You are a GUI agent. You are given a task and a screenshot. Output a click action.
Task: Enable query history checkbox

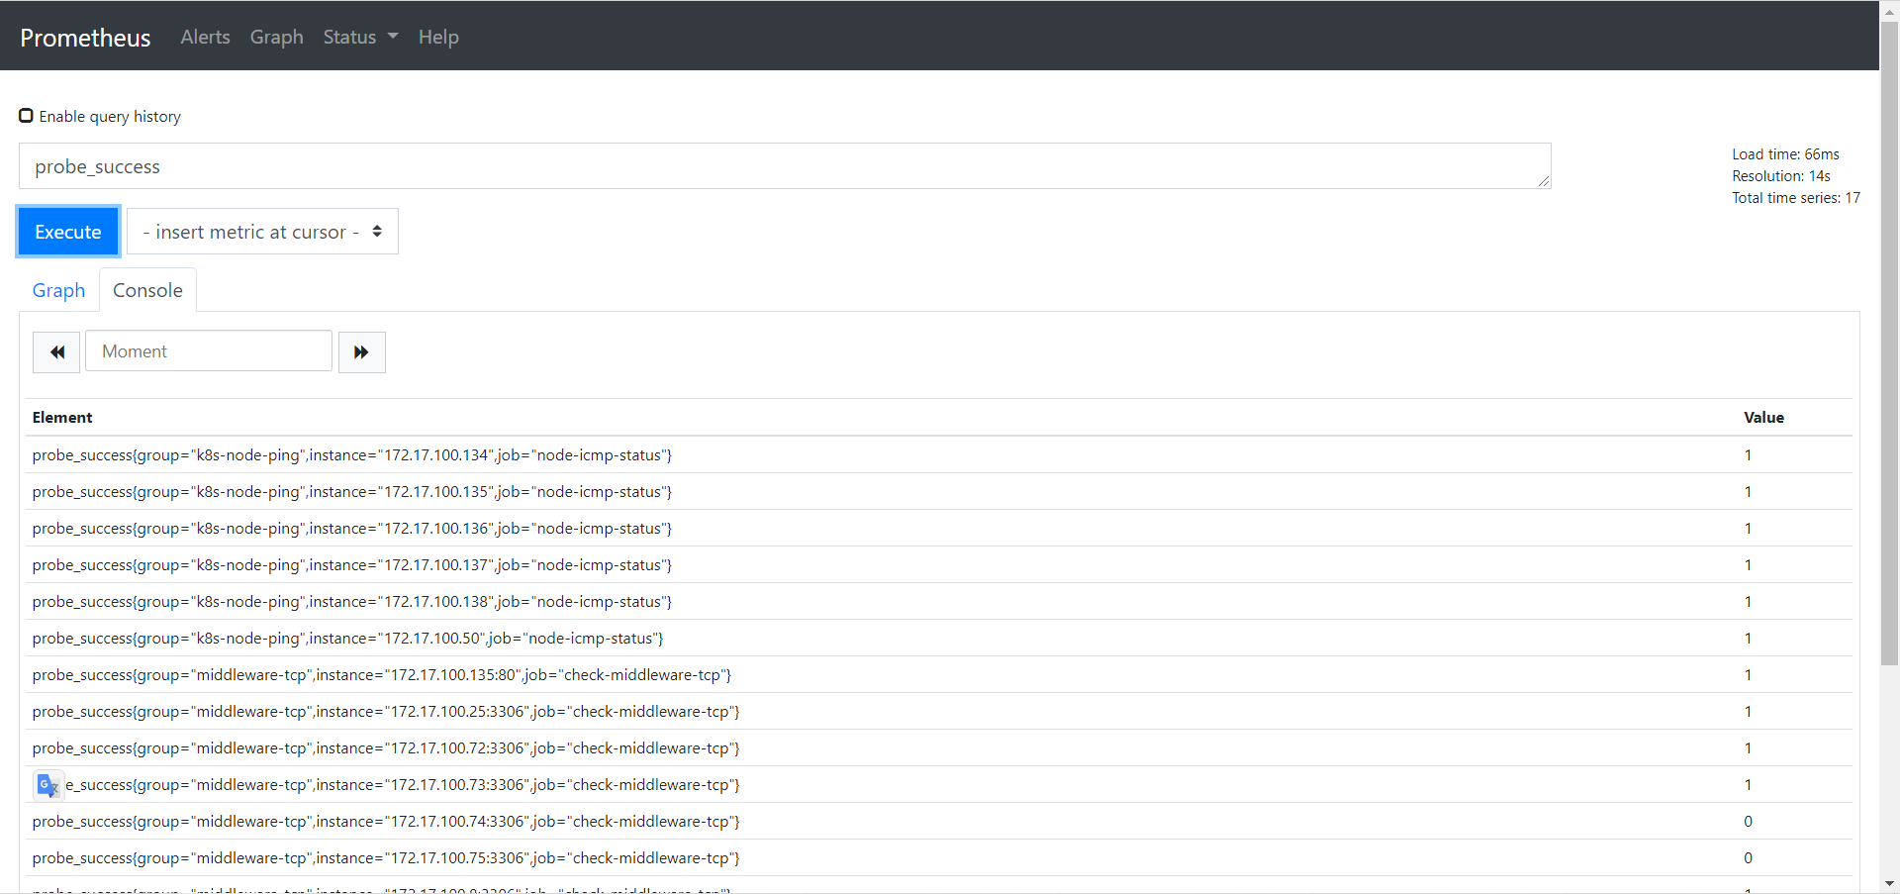tap(27, 116)
